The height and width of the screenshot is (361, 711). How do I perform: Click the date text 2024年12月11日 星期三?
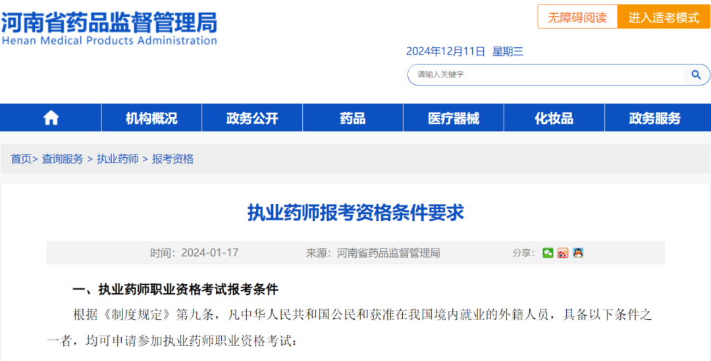(x=465, y=51)
